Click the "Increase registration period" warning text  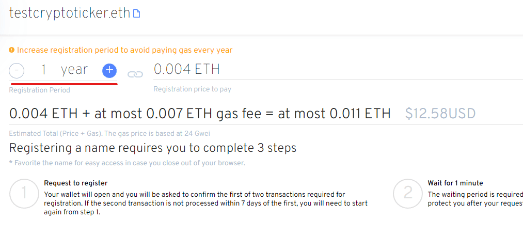(124, 50)
